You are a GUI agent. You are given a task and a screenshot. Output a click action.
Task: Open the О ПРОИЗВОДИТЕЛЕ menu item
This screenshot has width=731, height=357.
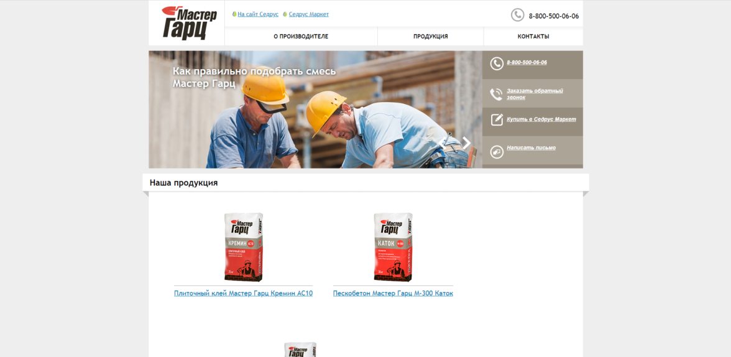pyautogui.click(x=301, y=37)
